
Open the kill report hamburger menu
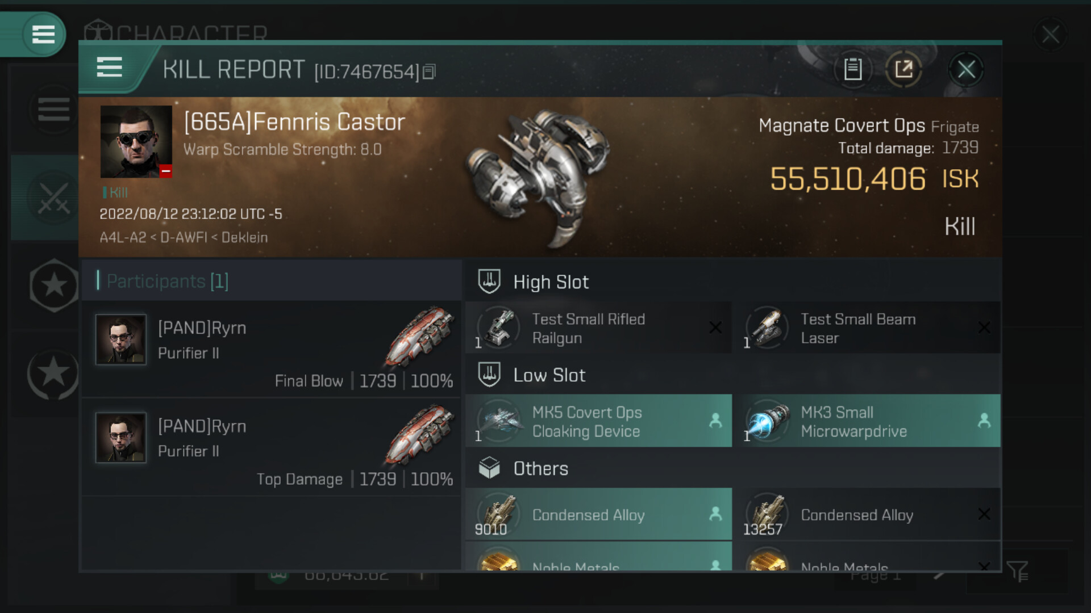coord(109,68)
